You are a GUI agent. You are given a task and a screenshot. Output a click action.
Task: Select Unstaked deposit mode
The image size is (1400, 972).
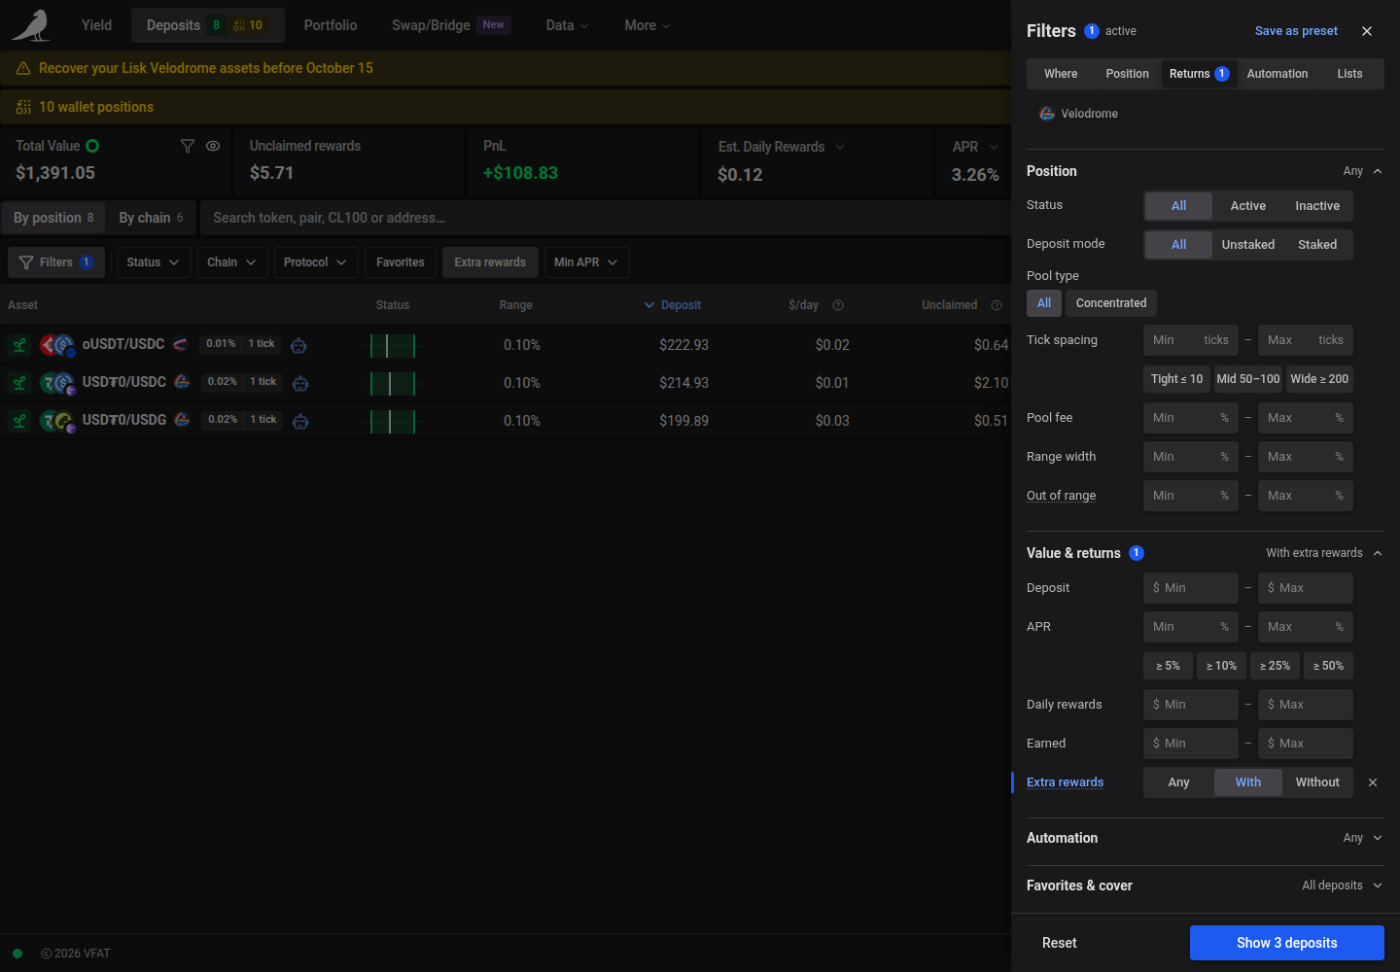pyautogui.click(x=1248, y=245)
